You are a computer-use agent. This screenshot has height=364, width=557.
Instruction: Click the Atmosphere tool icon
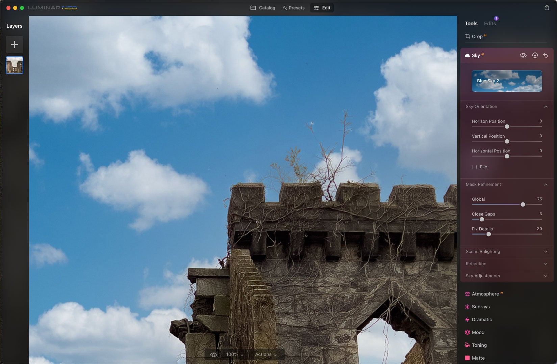click(x=467, y=294)
